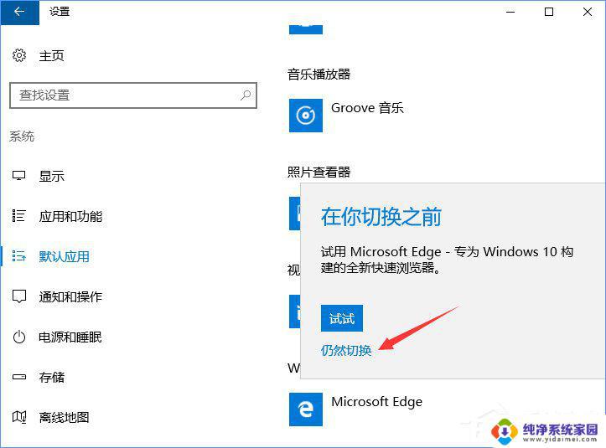Click the back arrow in title bar

coord(19,12)
